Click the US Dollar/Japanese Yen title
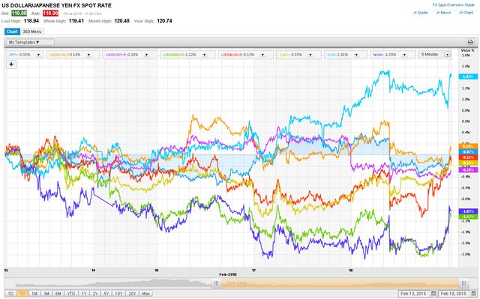The height and width of the screenshot is (299, 480). click(x=57, y=5)
